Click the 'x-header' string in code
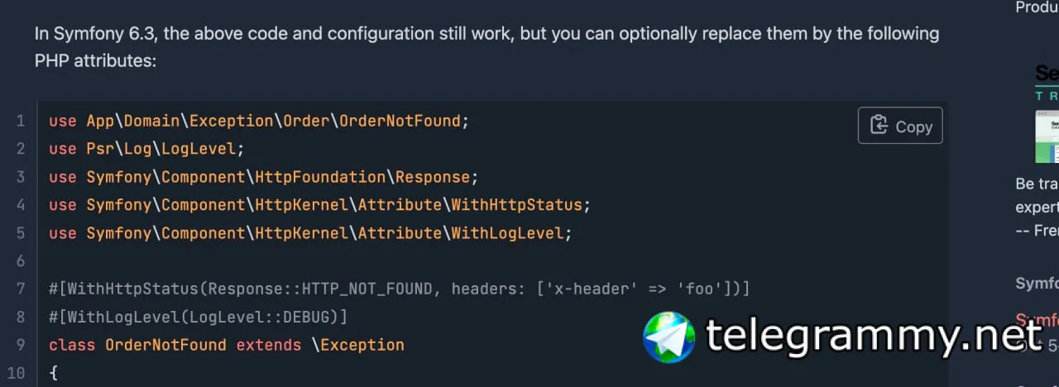Viewport: 1059px width, 387px height. 563,289
